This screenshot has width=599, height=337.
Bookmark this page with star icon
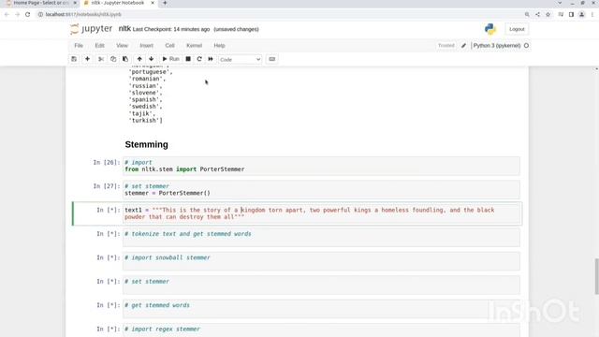(548, 15)
